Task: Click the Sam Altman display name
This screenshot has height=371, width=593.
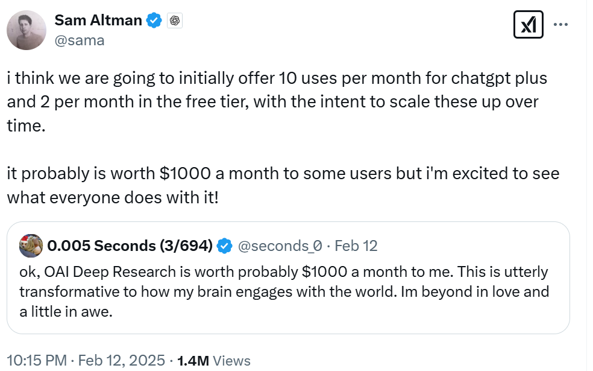Action: [x=98, y=21]
